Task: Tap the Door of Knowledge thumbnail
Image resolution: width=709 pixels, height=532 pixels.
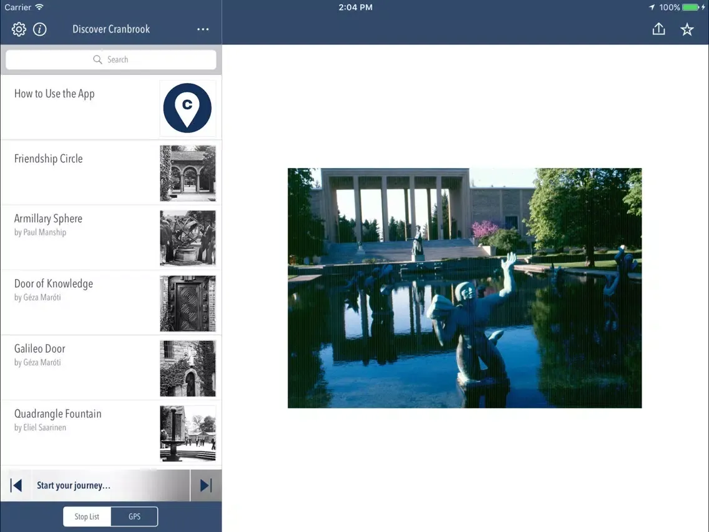Action: tap(188, 303)
